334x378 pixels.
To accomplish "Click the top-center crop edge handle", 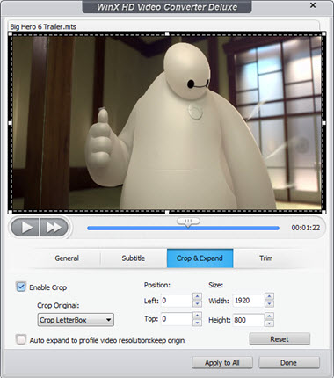I will [167, 34].
